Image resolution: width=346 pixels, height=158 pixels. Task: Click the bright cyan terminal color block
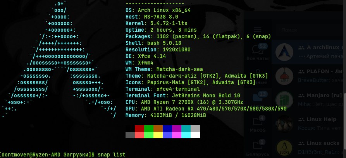pos(186,135)
